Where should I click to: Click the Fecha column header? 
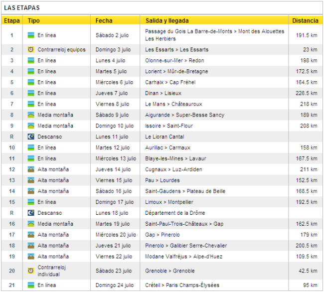pos(104,21)
